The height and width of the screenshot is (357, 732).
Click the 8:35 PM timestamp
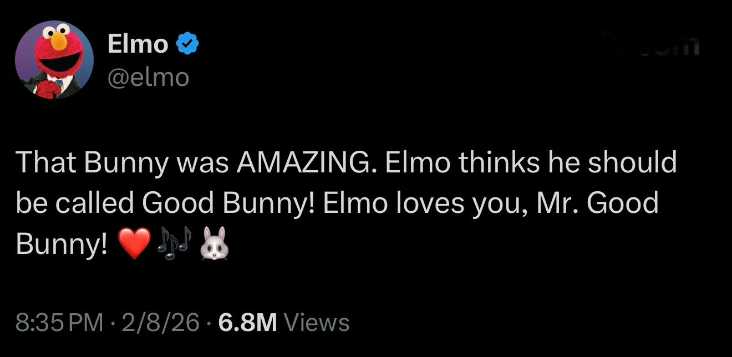pyautogui.click(x=59, y=323)
